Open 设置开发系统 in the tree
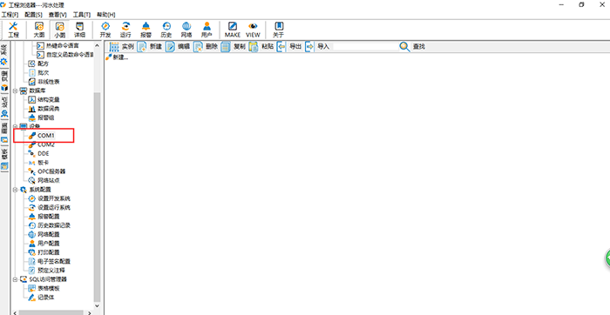This screenshot has width=610, height=315. (x=50, y=198)
